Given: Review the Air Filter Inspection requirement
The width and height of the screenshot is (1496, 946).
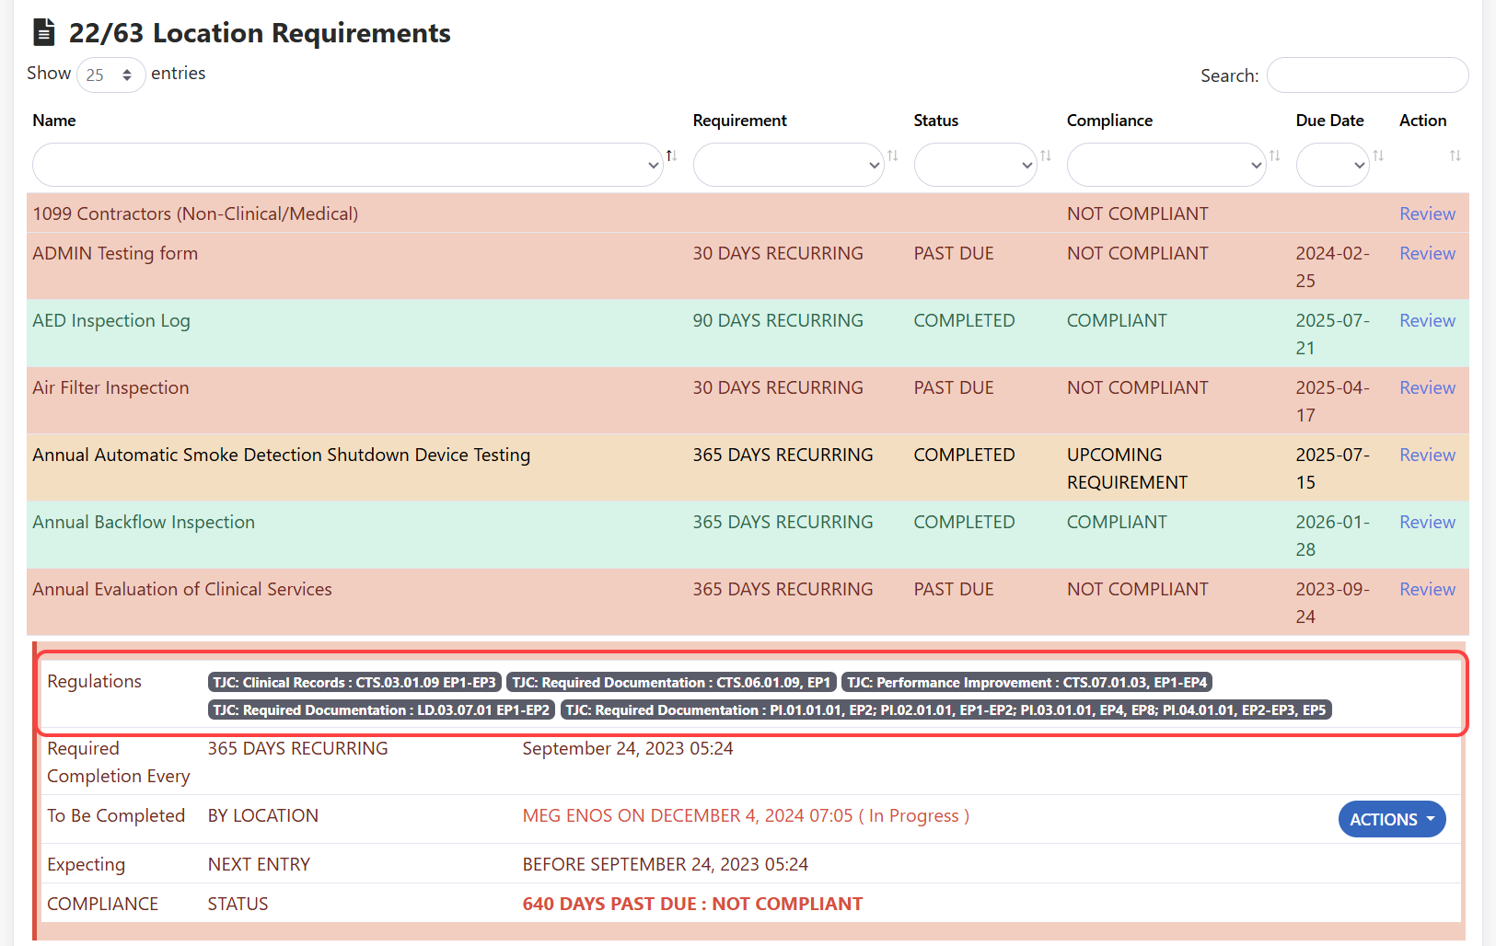Looking at the screenshot, I should (1427, 387).
